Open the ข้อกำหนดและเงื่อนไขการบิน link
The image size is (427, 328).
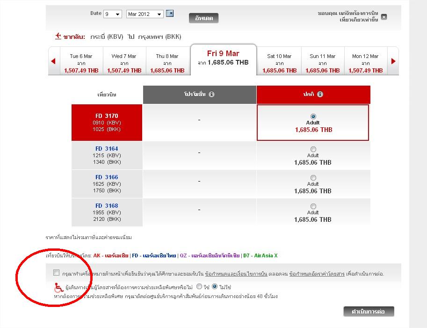coord(236,274)
